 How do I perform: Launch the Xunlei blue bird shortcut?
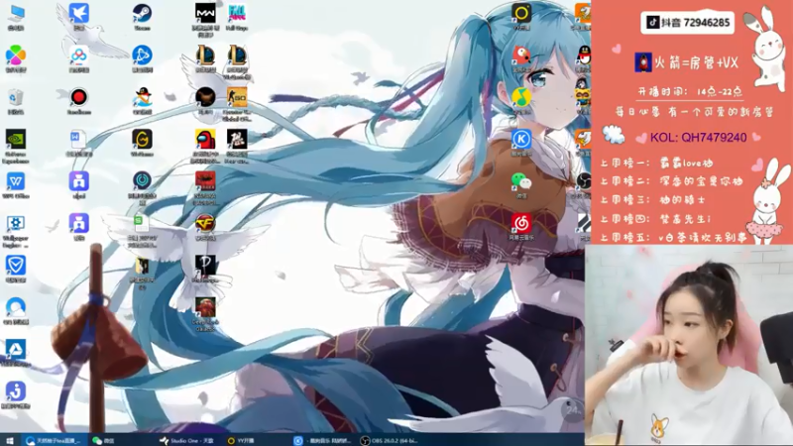[x=79, y=17]
